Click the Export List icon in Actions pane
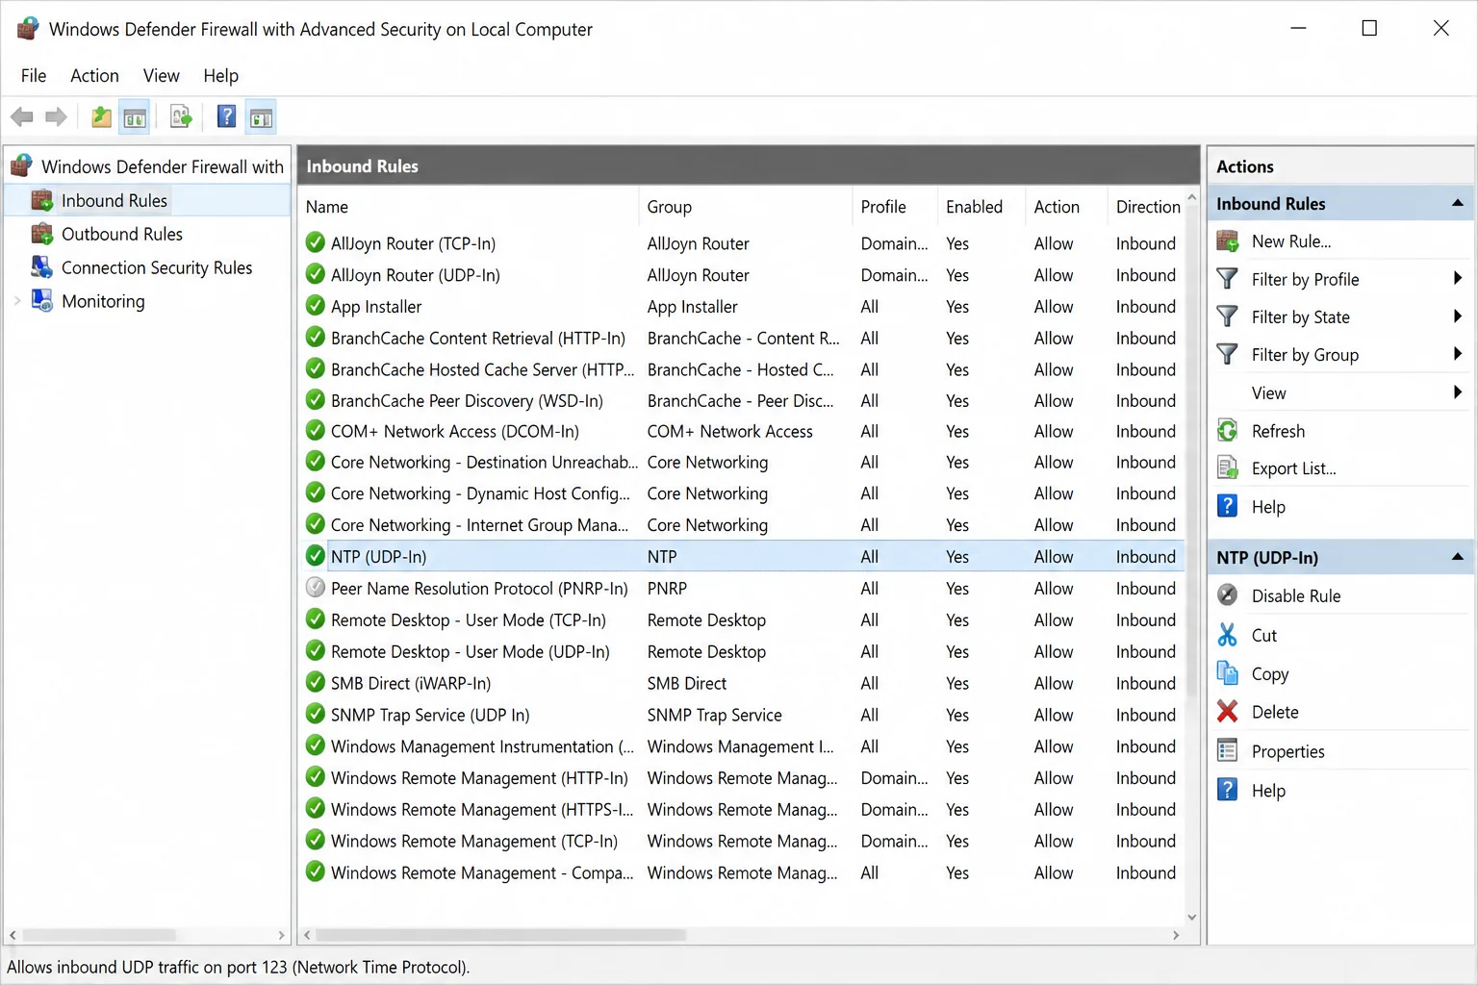 point(1228,468)
